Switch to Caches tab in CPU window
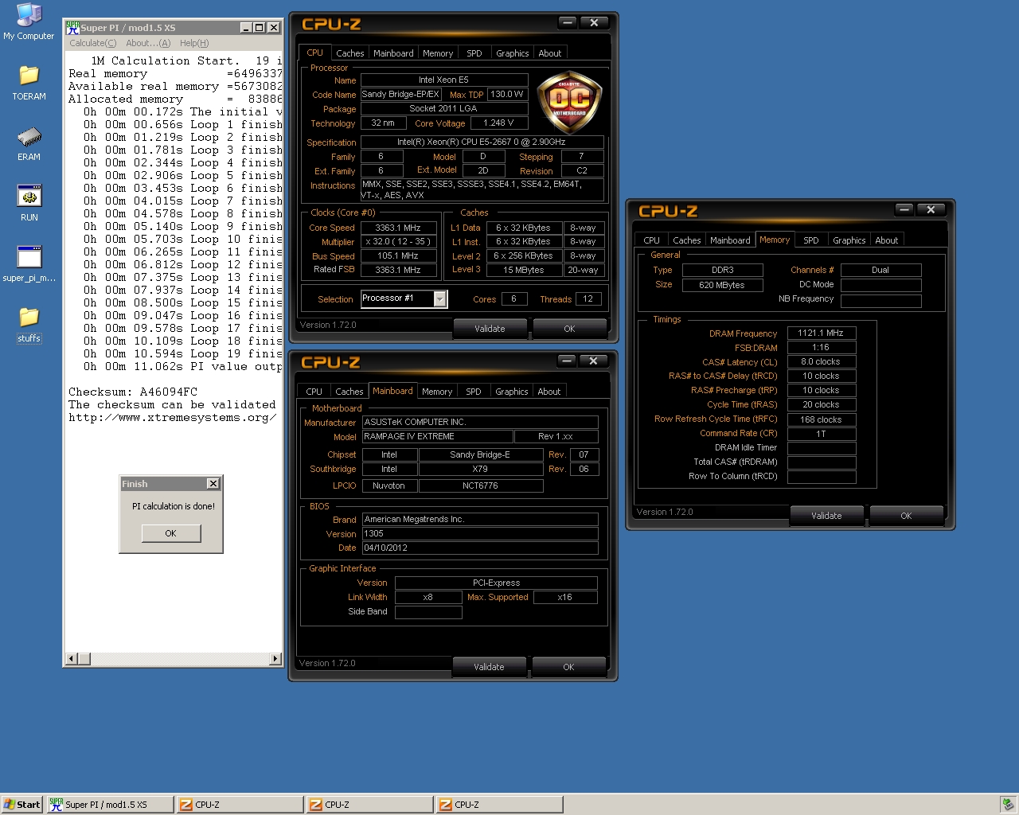This screenshot has width=1019, height=815. [x=350, y=53]
